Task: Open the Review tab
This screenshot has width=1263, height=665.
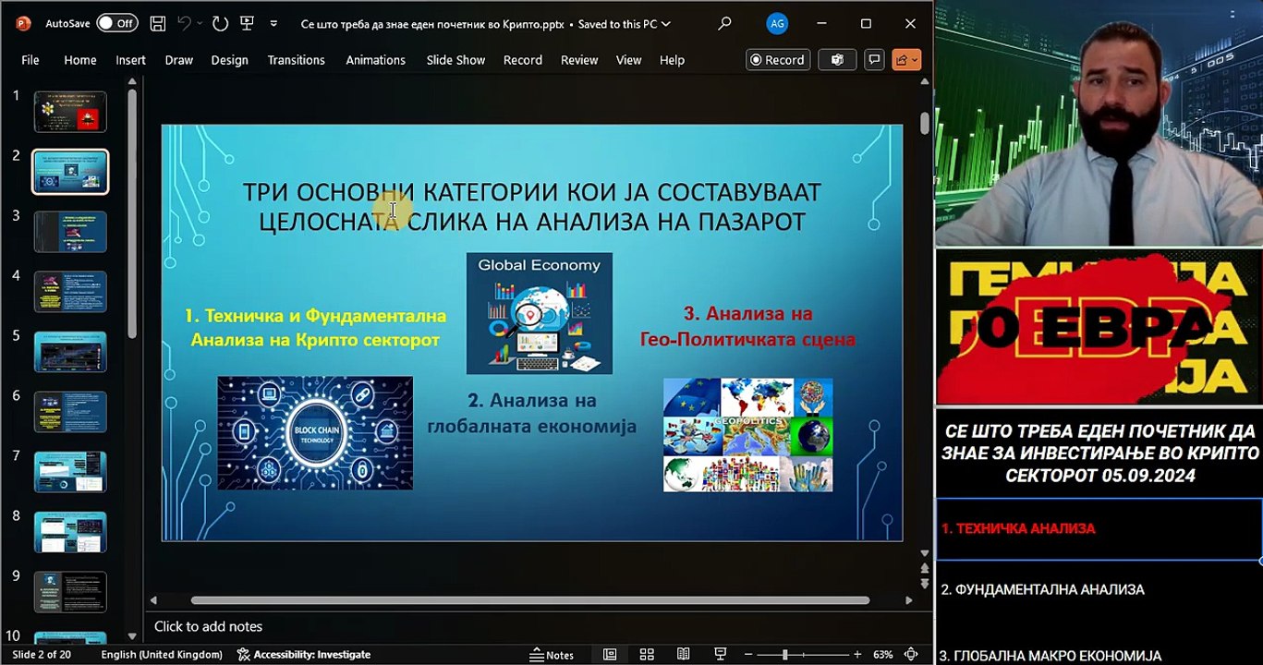Action: coord(579,60)
